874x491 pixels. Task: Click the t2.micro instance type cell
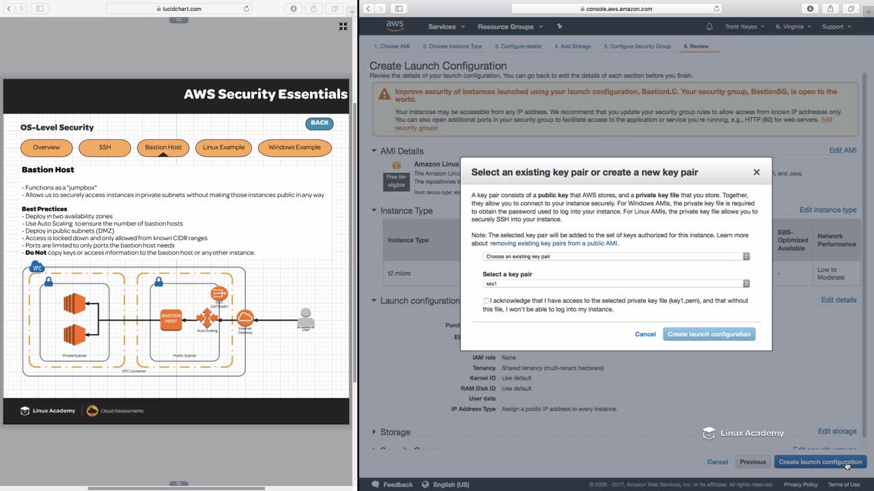(399, 273)
